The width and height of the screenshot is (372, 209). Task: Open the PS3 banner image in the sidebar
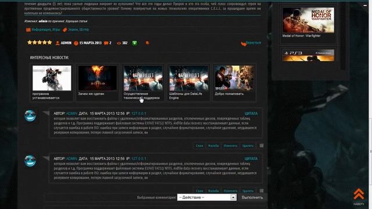coord(308,55)
